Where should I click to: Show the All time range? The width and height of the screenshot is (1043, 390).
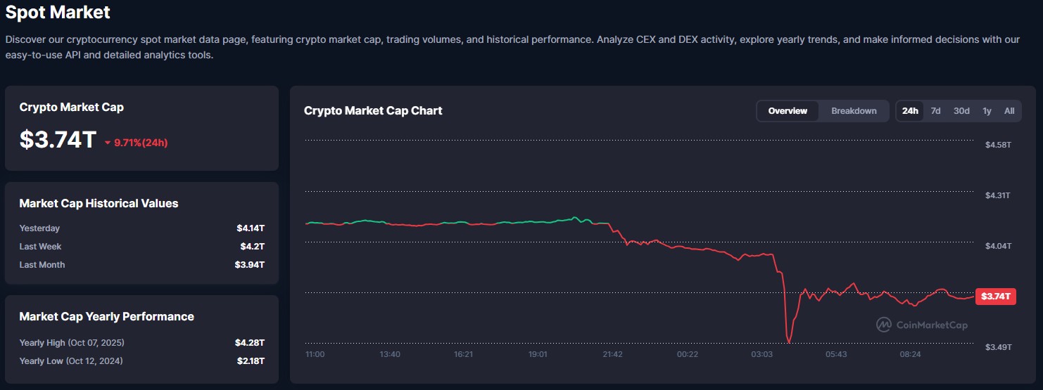(x=1009, y=111)
